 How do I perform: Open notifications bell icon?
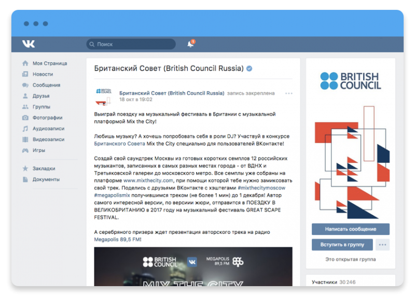(190, 44)
